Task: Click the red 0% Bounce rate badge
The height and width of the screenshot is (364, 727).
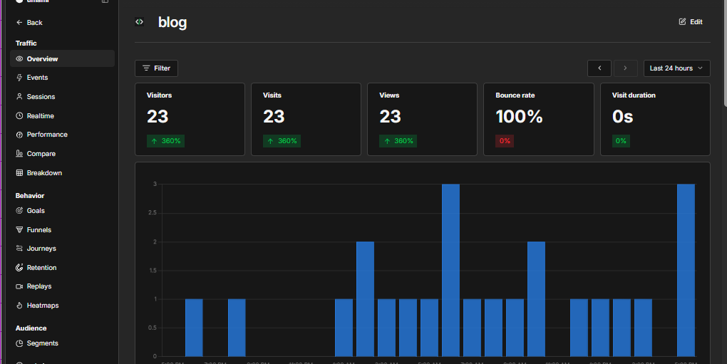Action: point(505,141)
